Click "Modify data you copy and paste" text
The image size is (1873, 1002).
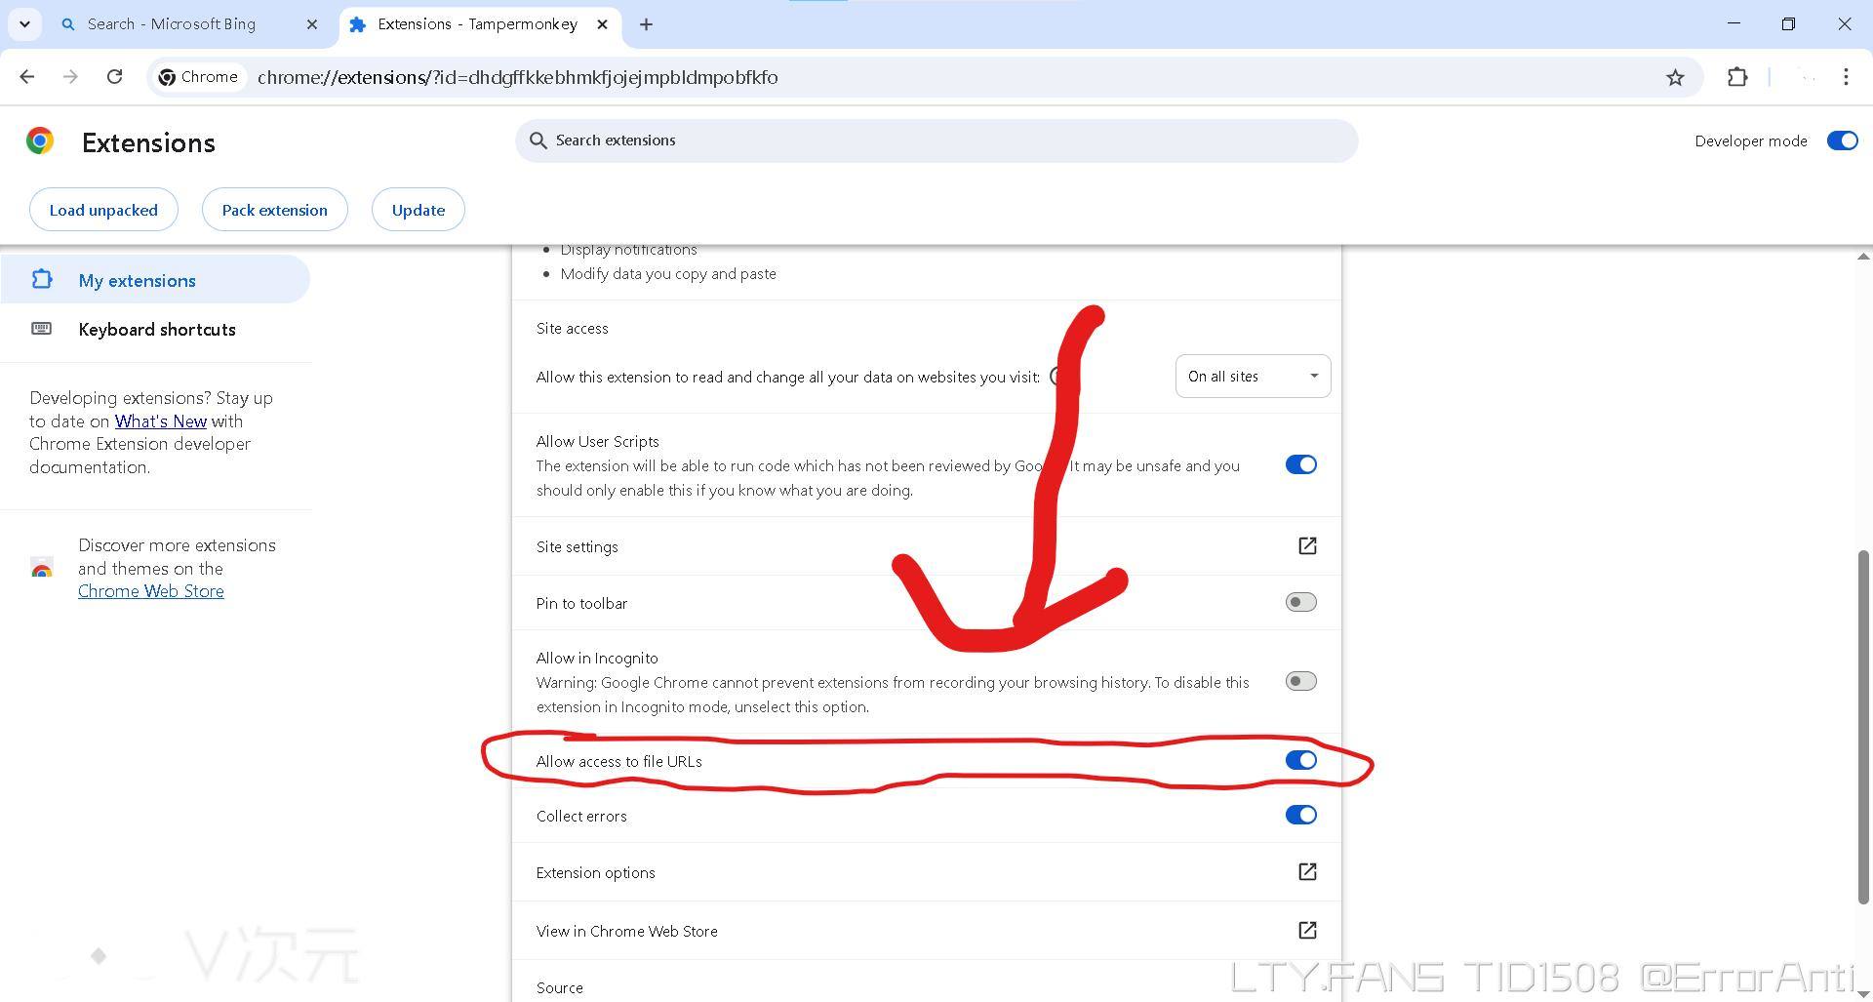[x=668, y=274]
